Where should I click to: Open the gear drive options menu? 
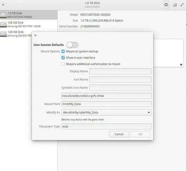coord(166,5)
